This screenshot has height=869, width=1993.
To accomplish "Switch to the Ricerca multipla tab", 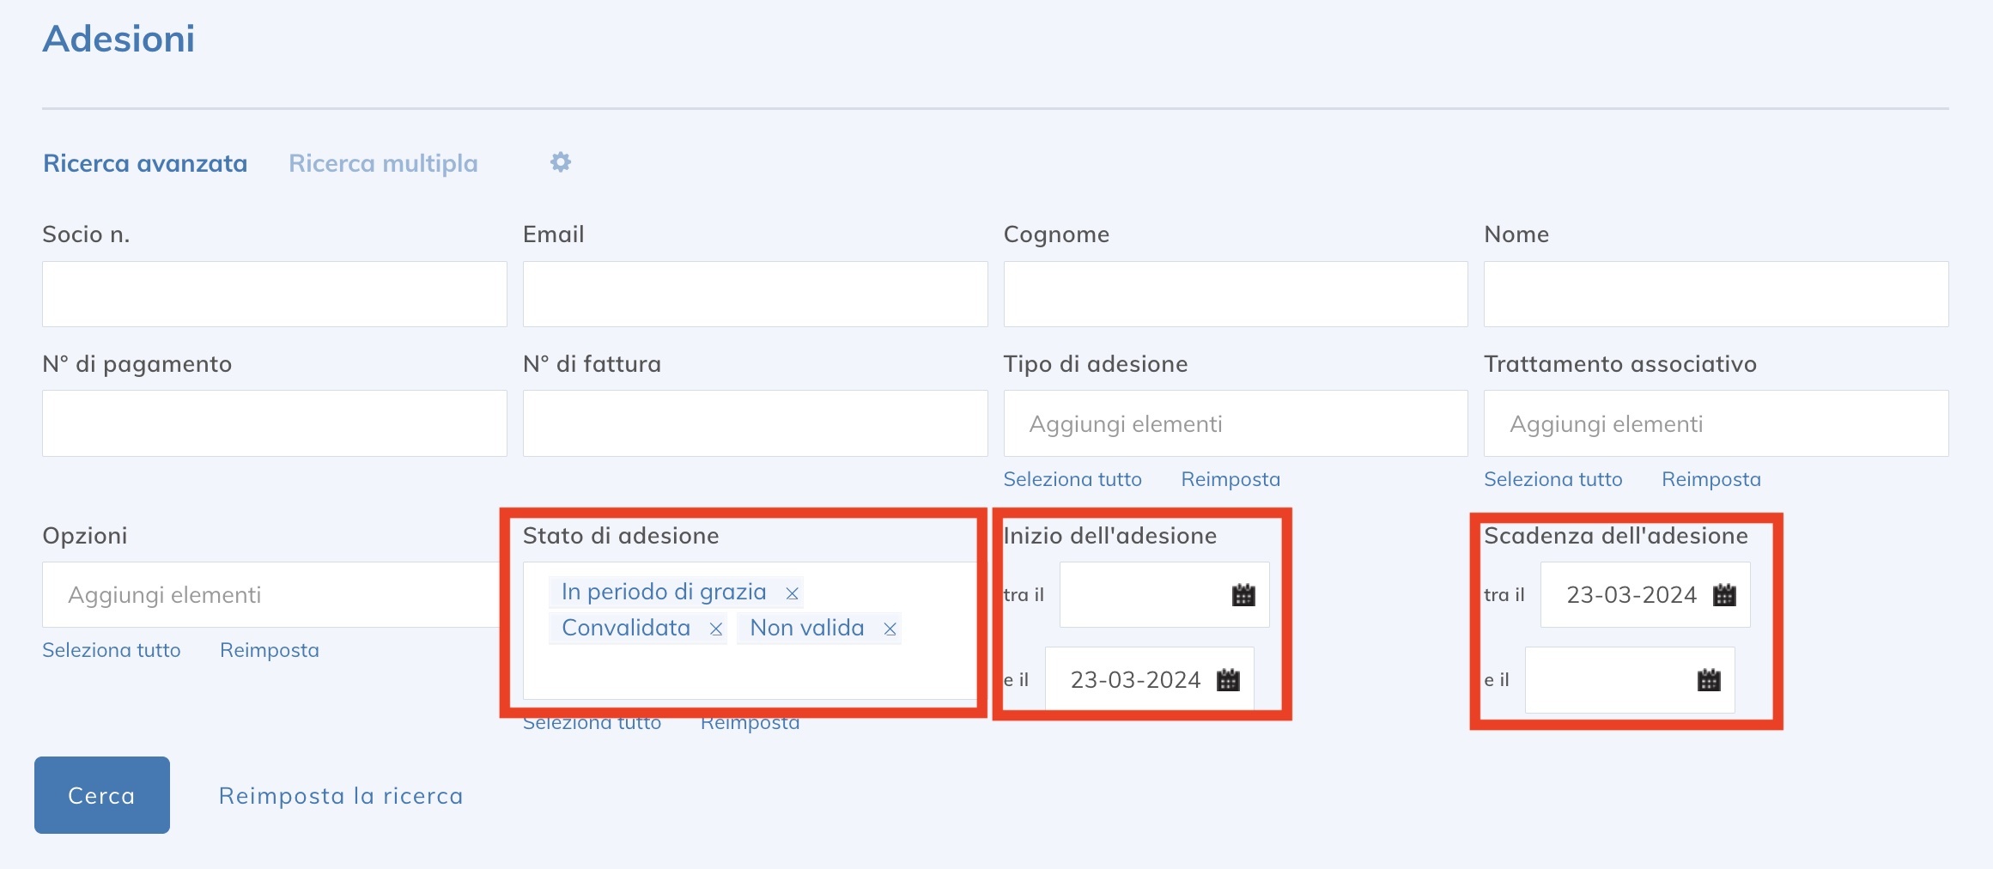I will pos(383,163).
